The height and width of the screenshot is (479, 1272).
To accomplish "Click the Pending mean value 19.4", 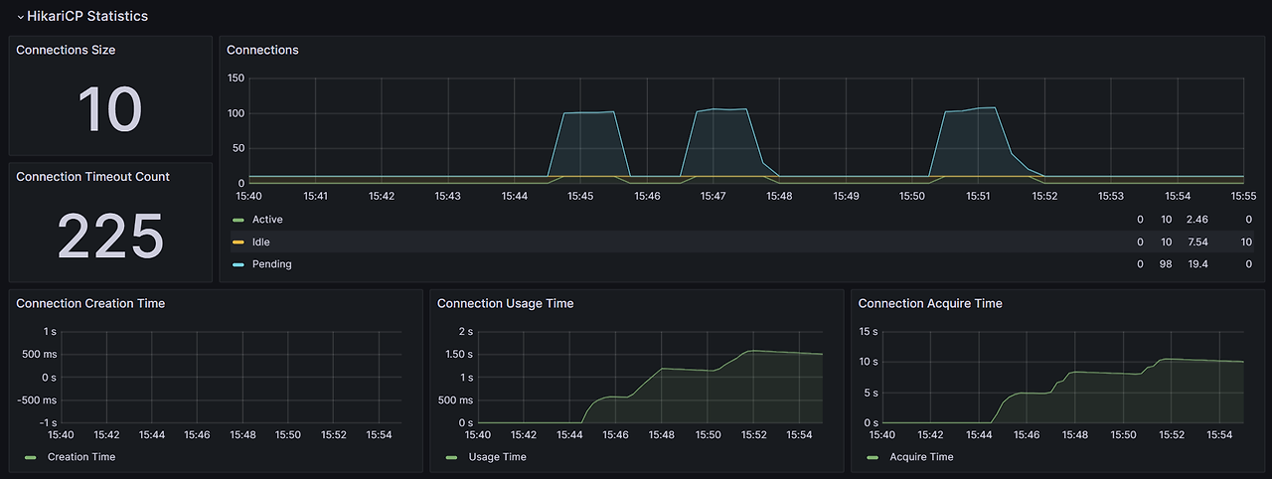I will (x=1198, y=264).
